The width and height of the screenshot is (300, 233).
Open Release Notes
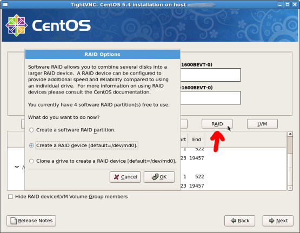(31, 221)
